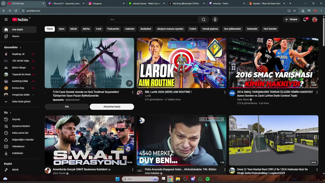Open Müzik under Keşfet

coord(19,170)
